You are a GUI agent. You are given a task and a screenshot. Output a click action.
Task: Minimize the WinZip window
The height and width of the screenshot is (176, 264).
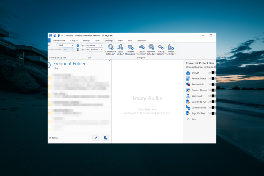pos(203,35)
